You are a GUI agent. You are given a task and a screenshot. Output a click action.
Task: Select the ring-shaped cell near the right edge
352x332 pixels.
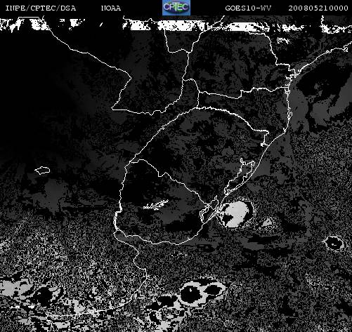[x=335, y=243]
